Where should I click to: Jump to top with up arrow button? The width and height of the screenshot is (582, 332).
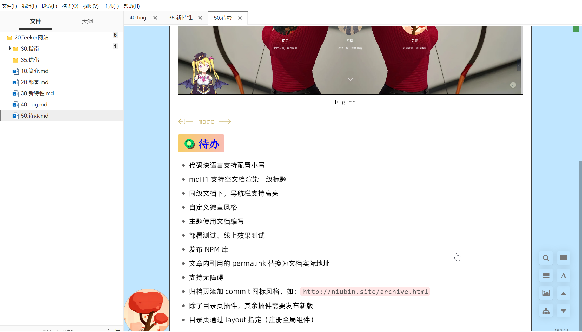click(563, 293)
